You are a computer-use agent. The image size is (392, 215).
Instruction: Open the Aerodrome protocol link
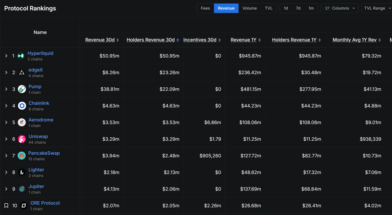pos(41,120)
